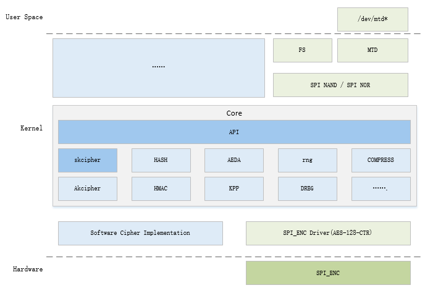Select the MTD block
The height and width of the screenshot is (293, 425).
coord(372,50)
